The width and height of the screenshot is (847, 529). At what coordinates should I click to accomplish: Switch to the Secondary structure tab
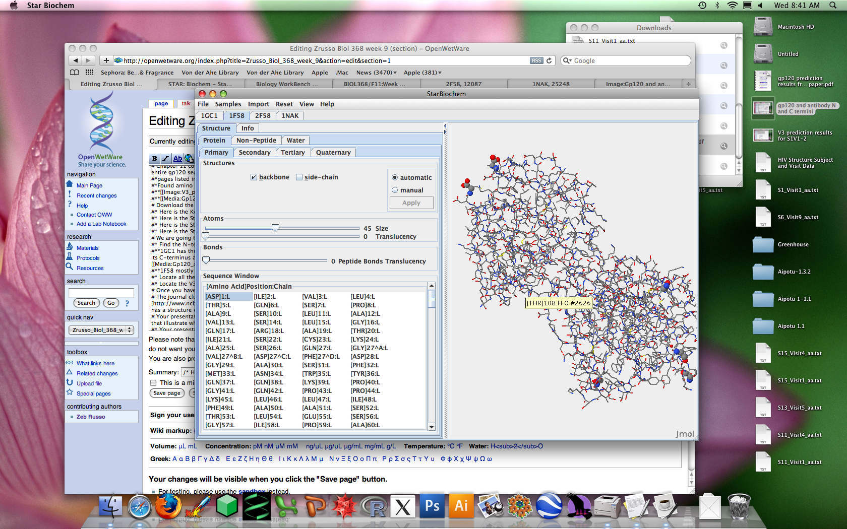pos(254,153)
